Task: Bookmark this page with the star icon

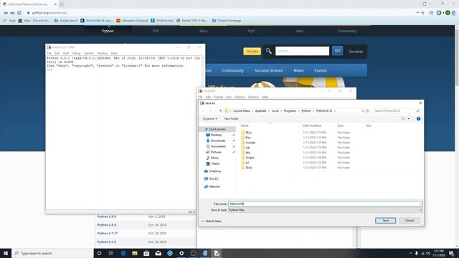Action: 422,13
